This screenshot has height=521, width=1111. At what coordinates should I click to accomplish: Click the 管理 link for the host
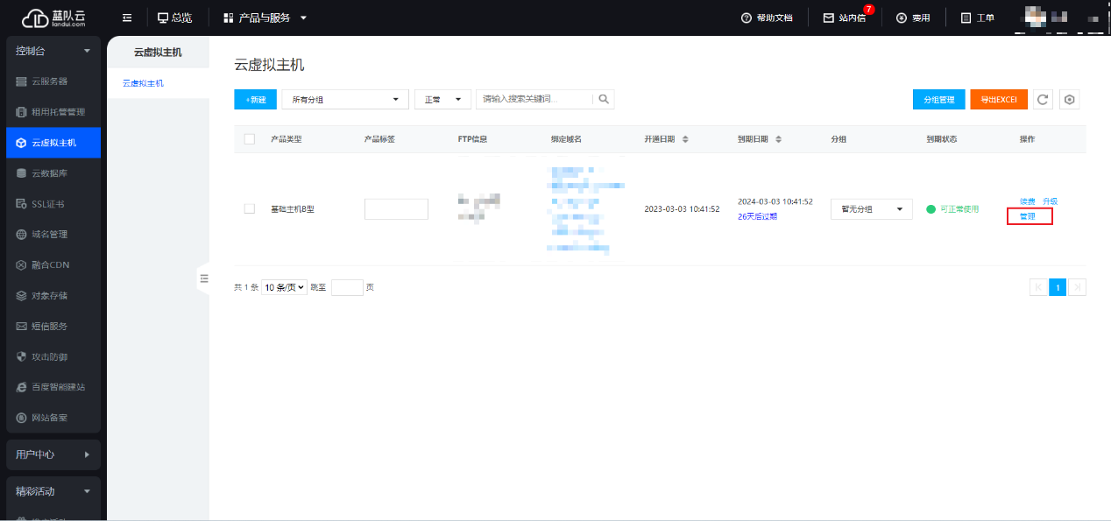click(x=1029, y=215)
